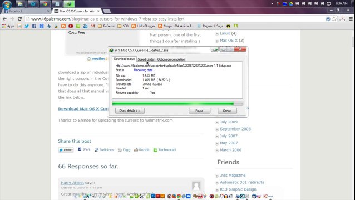The width and height of the screenshot is (355, 200).
Task: Visit Automatic 301 redirects link
Action: (x=242, y=182)
